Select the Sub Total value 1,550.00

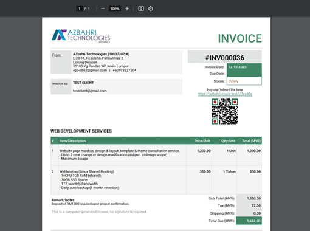coord(253,198)
